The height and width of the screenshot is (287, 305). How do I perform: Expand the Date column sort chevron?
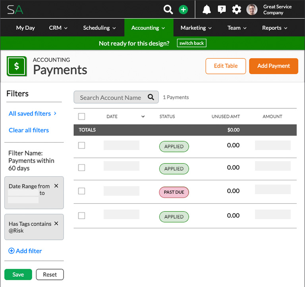tap(143, 117)
